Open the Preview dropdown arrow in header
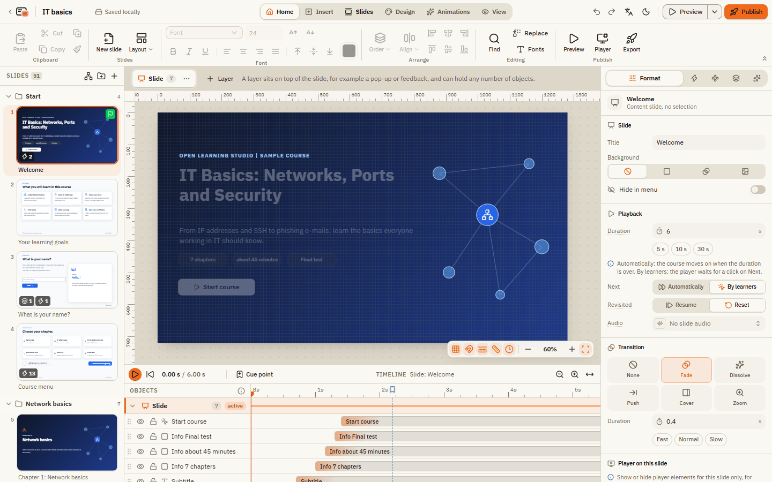Viewport: 772px width, 482px height. pos(715,12)
